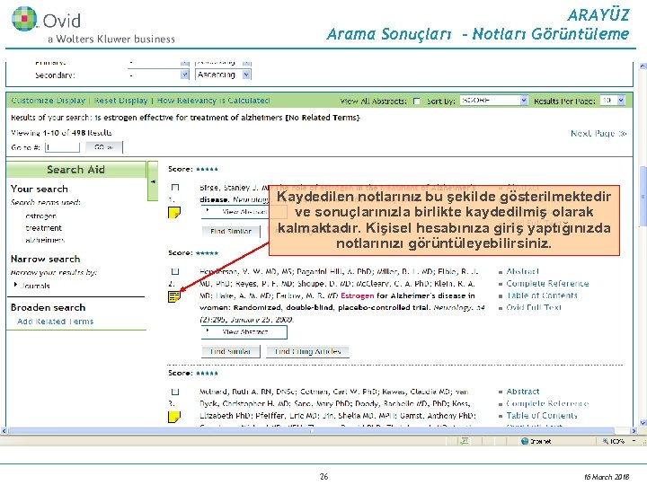
Task: Open Complete Reference for result 2
Action: tap(547, 283)
